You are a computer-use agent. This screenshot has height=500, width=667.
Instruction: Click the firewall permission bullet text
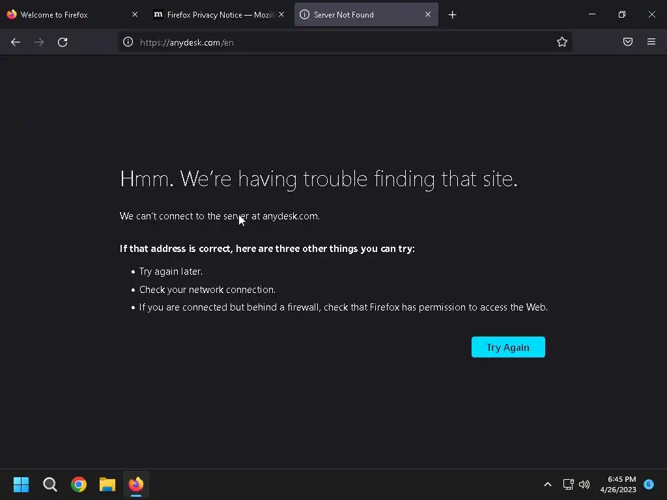[343, 307]
